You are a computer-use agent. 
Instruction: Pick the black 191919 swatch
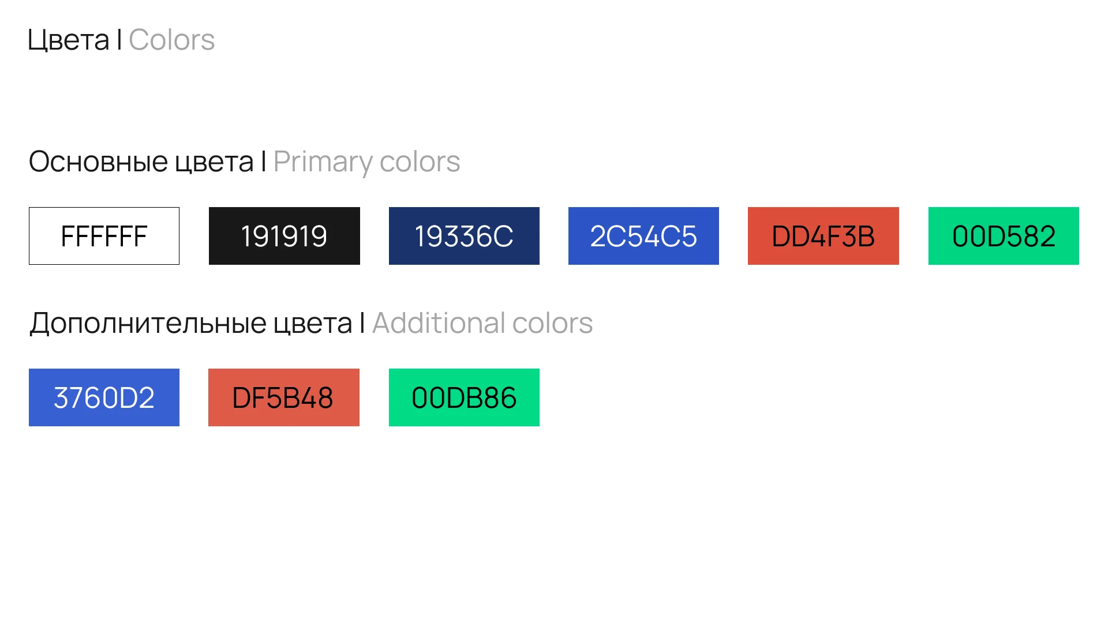(284, 236)
